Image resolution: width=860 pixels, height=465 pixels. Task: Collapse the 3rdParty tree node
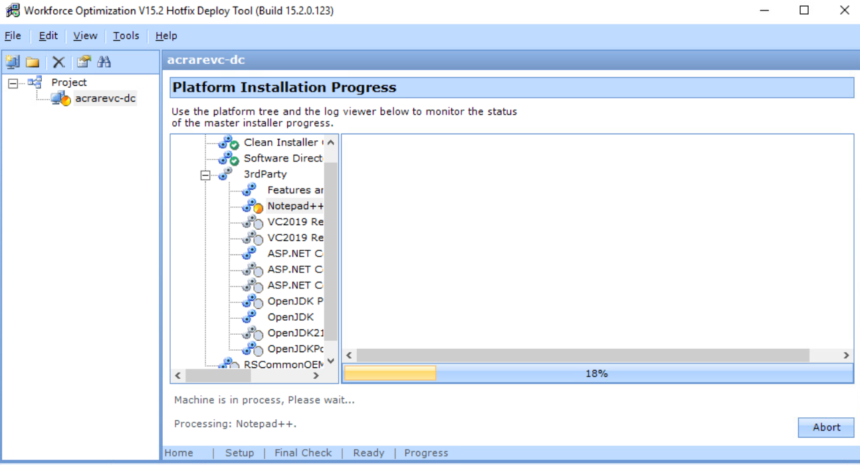205,175
